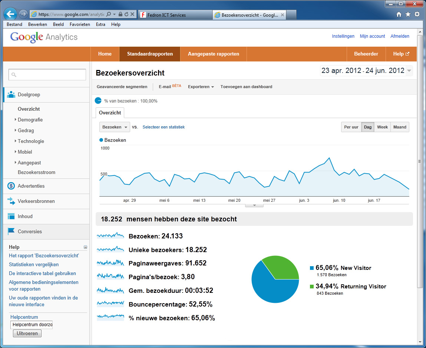The image size is (426, 348).
Task: Select the Overzicht report tab
Action: tap(110, 113)
